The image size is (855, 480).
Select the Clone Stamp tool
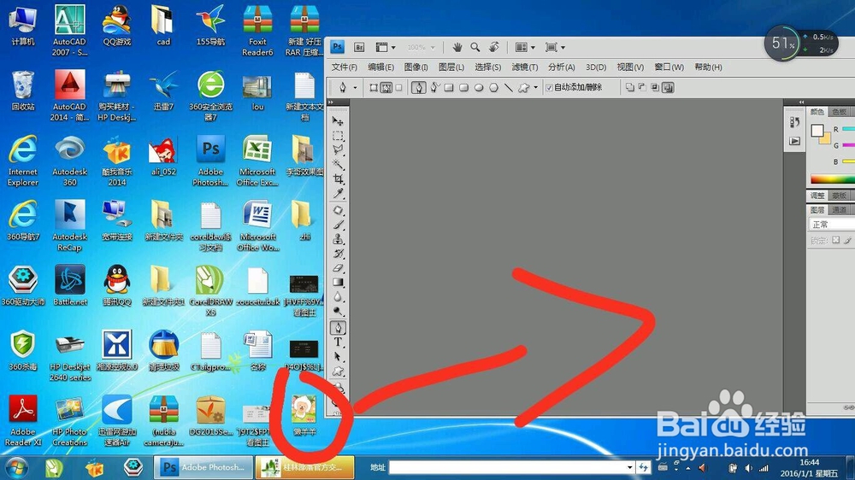pos(338,239)
